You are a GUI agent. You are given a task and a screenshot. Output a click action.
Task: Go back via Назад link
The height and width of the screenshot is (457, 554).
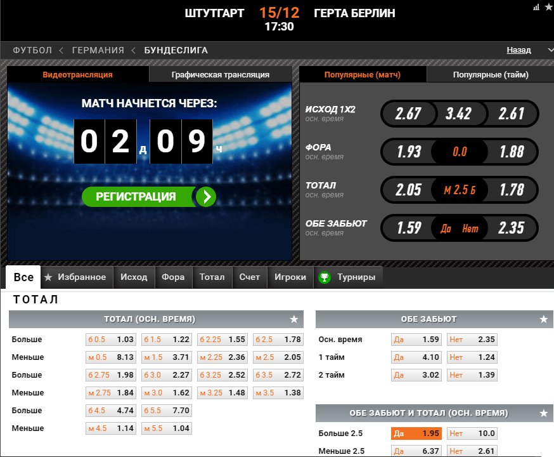pos(519,50)
